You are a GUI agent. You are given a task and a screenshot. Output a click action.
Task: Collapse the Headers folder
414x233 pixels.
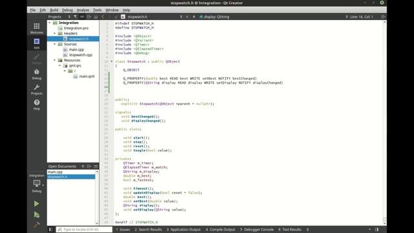tap(54, 33)
